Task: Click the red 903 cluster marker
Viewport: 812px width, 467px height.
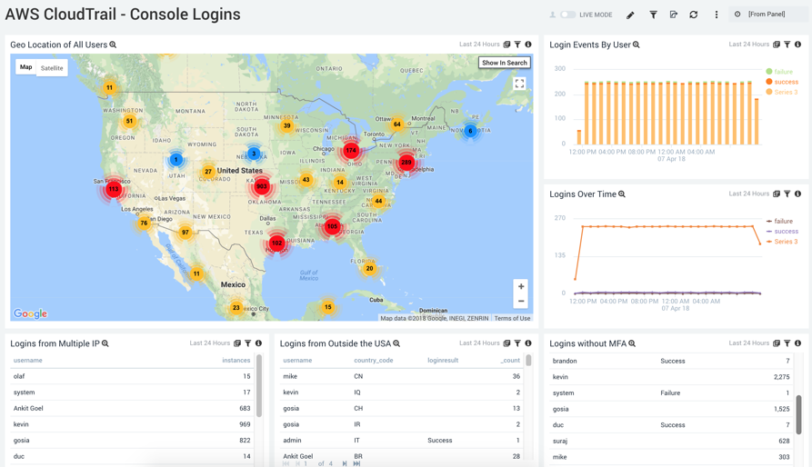Action: [x=262, y=186]
